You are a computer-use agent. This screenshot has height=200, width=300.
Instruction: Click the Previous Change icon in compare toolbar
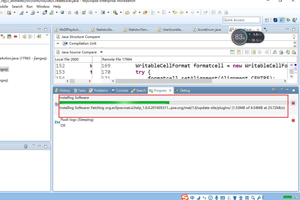[294, 52]
